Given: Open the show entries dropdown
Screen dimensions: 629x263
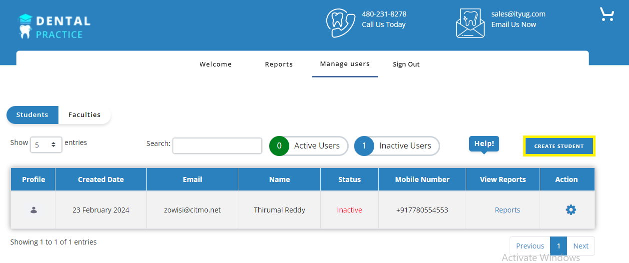Looking at the screenshot, I should [x=46, y=144].
